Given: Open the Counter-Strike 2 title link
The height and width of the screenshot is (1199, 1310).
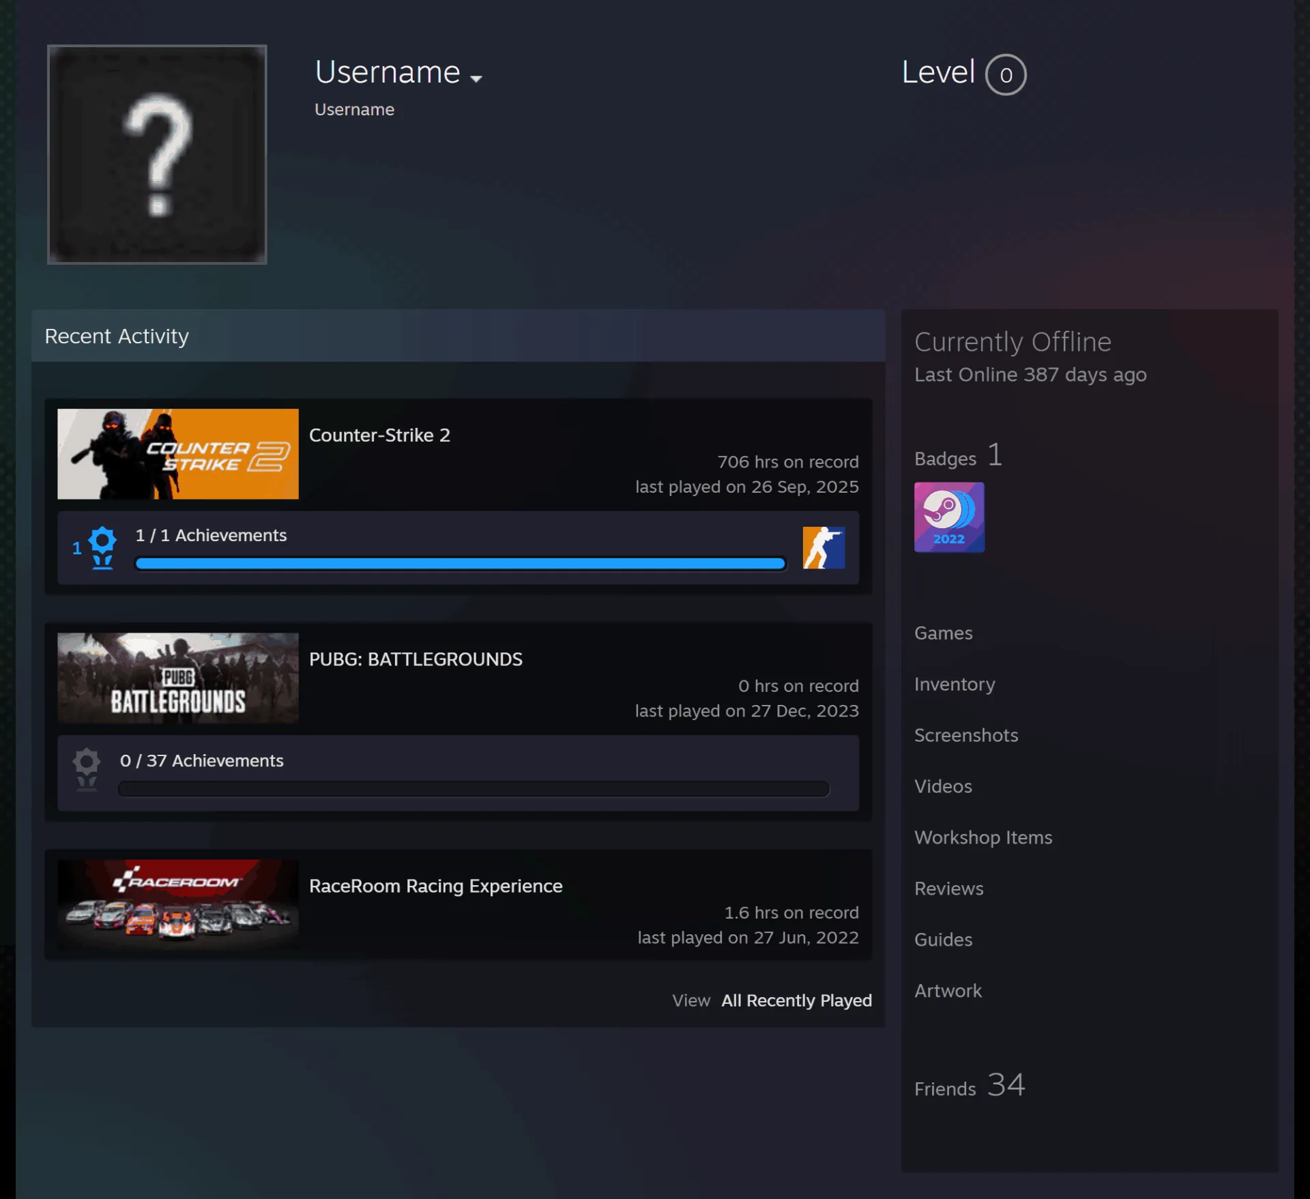Looking at the screenshot, I should pyautogui.click(x=379, y=435).
